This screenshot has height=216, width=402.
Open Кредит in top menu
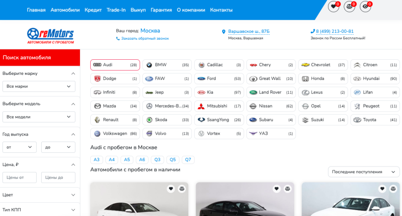click(x=93, y=10)
